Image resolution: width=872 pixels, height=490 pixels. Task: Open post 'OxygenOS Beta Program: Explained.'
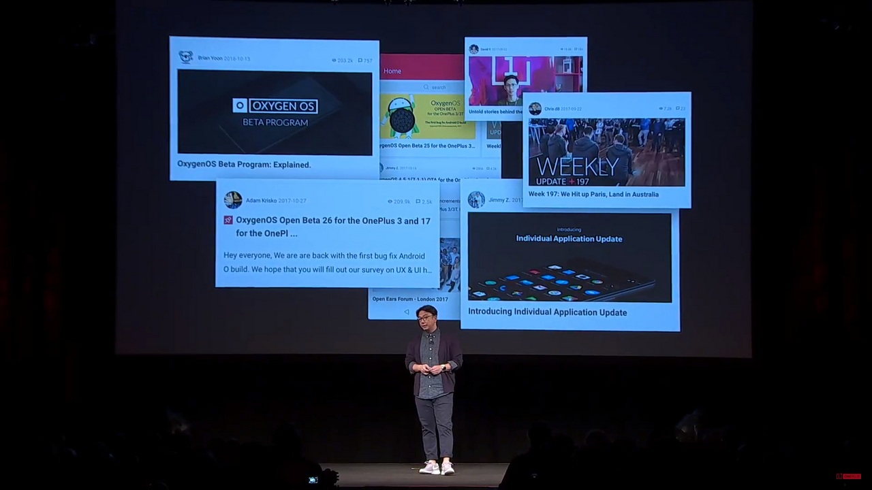244,165
